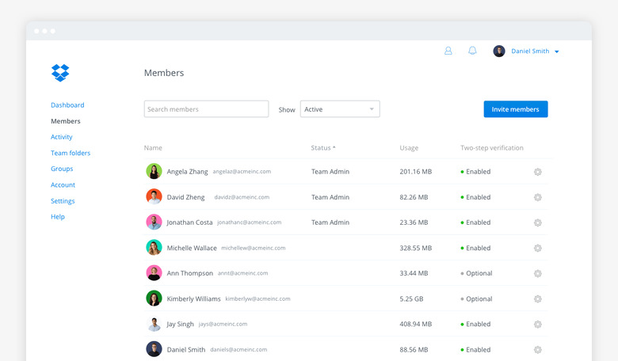The height and width of the screenshot is (361, 618).
Task: Open Team folders in sidebar
Action: pos(71,153)
